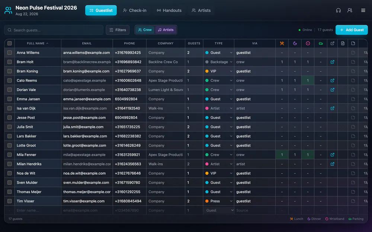Sort by the Full Name column header

tap(38, 43)
